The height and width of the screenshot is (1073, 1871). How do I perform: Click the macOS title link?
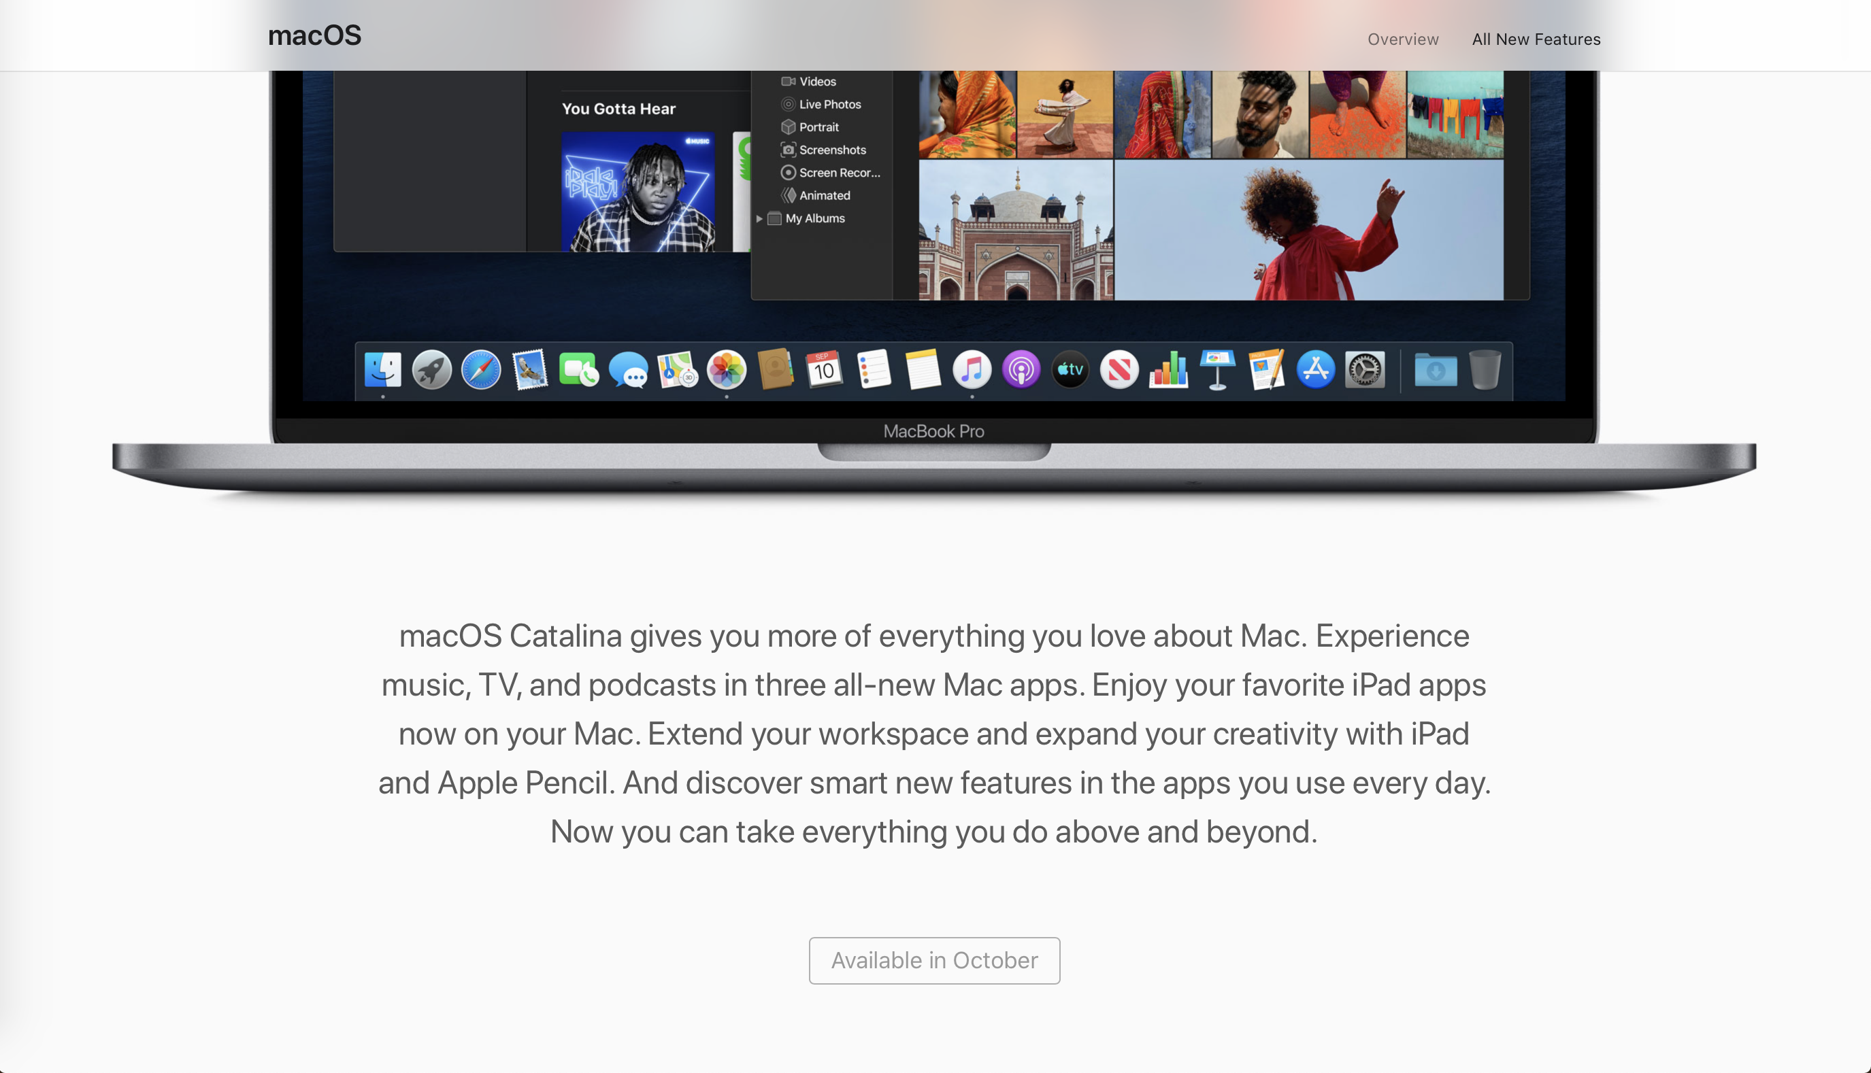[x=315, y=35]
